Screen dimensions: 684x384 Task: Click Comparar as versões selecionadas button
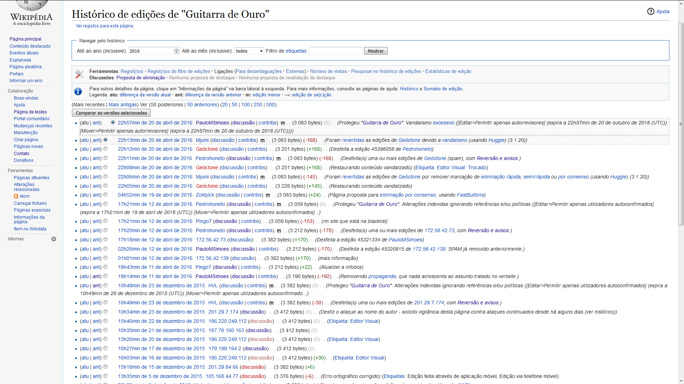pyautogui.click(x=111, y=113)
